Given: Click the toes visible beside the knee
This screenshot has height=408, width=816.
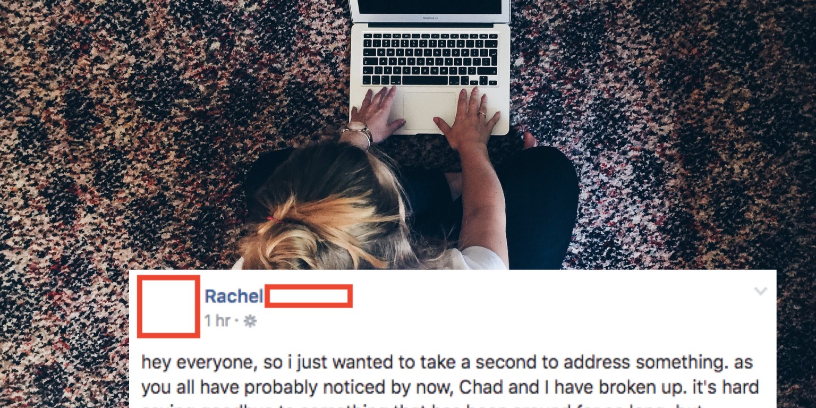Looking at the screenshot, I should point(529,140).
